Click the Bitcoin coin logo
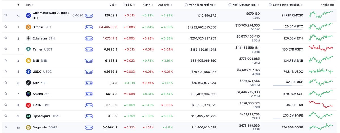 click(x=28, y=27)
